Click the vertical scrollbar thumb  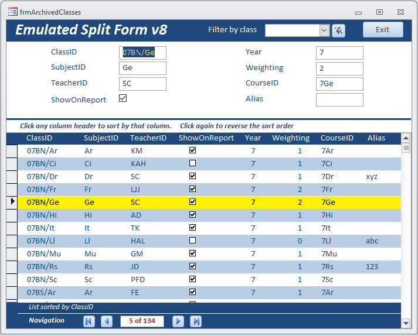(x=406, y=148)
